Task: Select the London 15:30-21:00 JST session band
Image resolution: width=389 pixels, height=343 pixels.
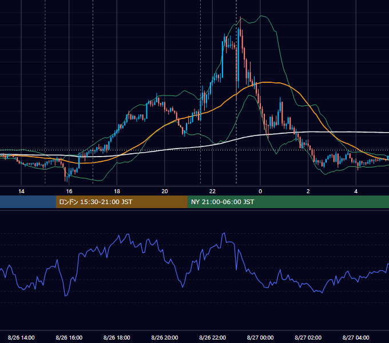Action: 121,202
